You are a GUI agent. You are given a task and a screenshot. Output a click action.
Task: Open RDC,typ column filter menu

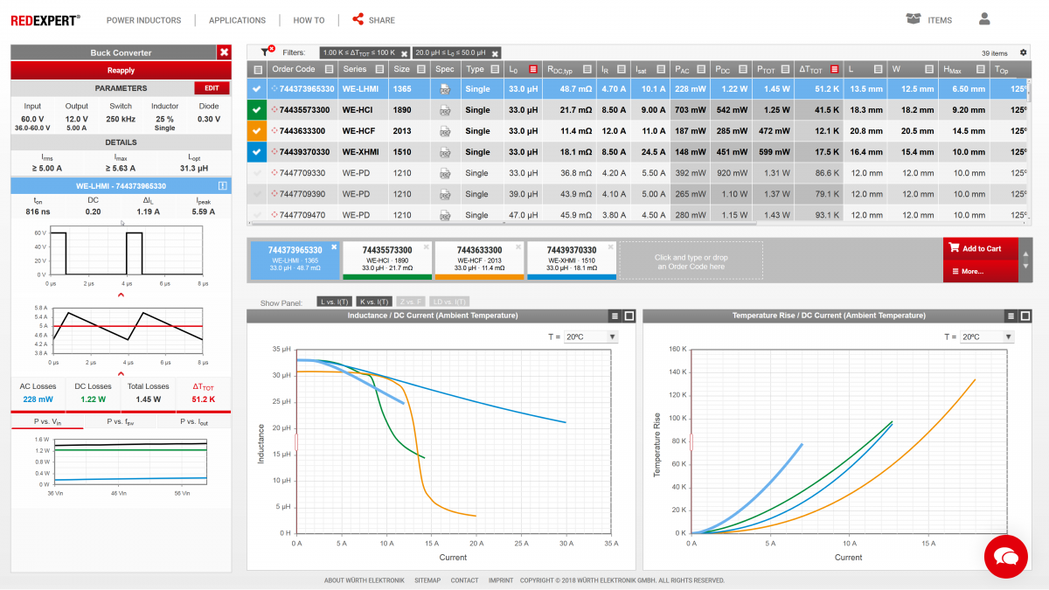(589, 69)
